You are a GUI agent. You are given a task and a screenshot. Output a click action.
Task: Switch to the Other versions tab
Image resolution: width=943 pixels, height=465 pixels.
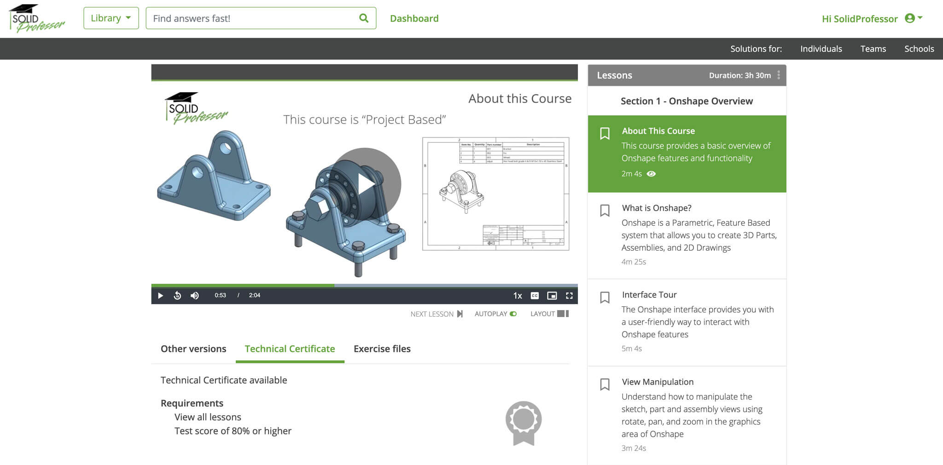pos(193,349)
